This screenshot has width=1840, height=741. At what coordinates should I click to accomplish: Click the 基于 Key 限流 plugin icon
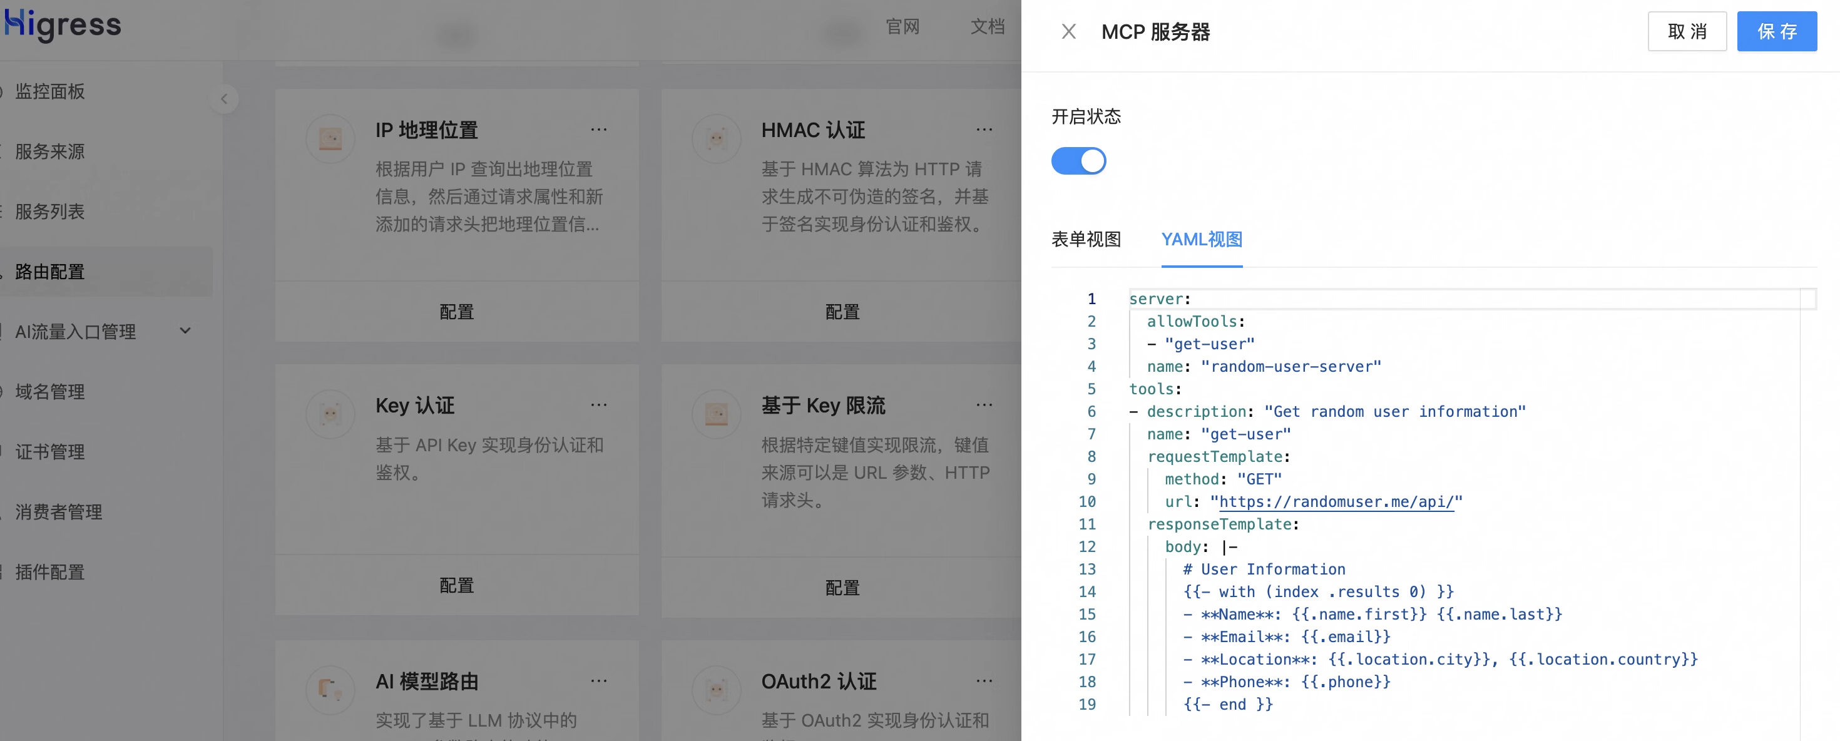pyautogui.click(x=716, y=414)
